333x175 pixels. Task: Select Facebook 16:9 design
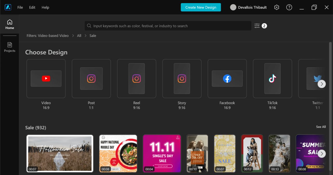coord(227,79)
